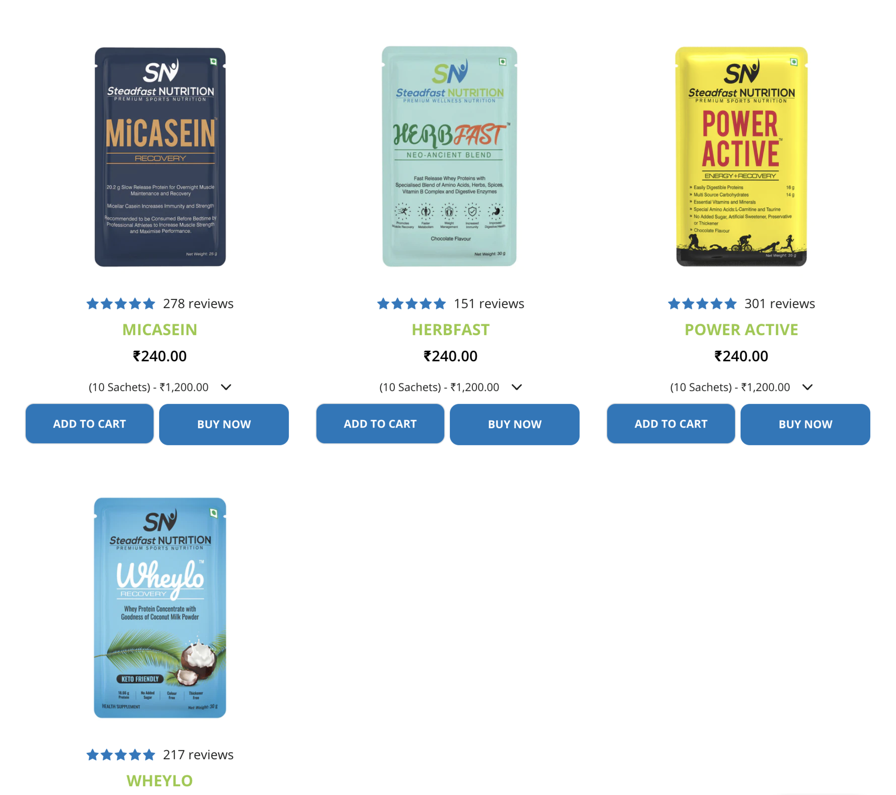This screenshot has width=896, height=795.
Task: Open the Herbfast sachet product image
Action: tap(449, 156)
